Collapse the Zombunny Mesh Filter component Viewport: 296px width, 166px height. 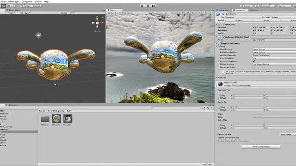click(x=217, y=37)
